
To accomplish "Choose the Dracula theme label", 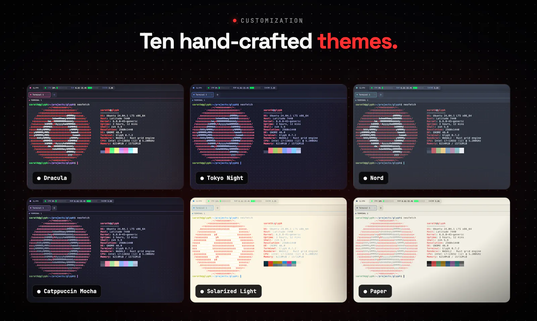I will [52, 178].
